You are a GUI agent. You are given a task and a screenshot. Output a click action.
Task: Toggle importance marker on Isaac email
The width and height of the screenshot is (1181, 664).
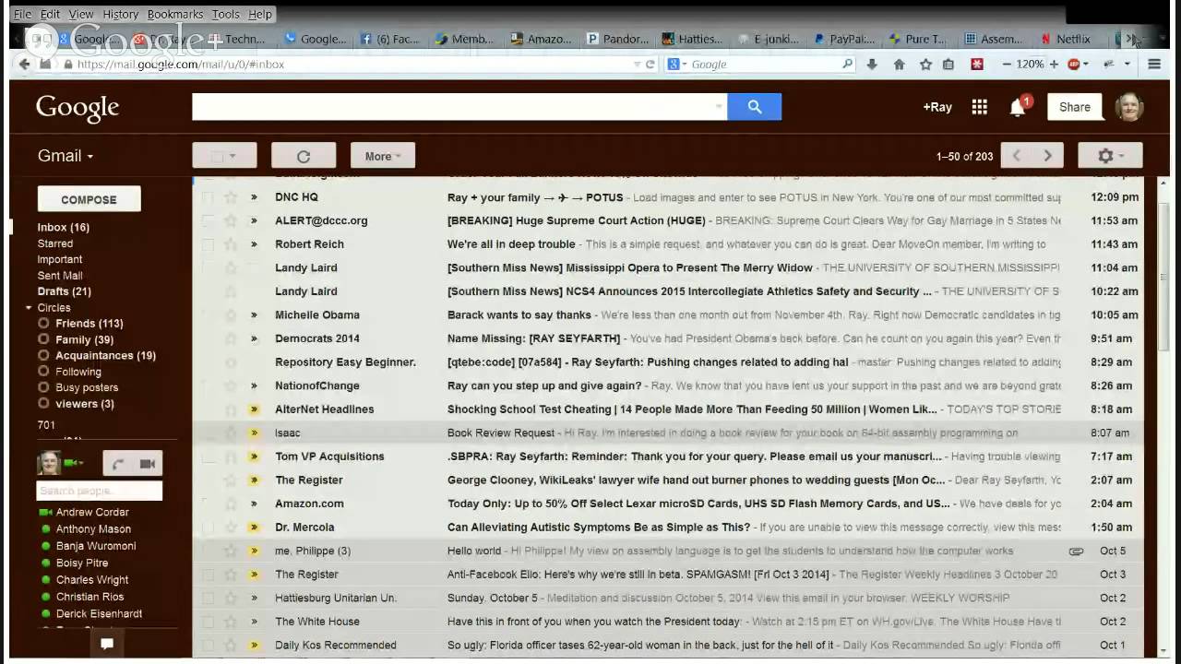(x=254, y=433)
